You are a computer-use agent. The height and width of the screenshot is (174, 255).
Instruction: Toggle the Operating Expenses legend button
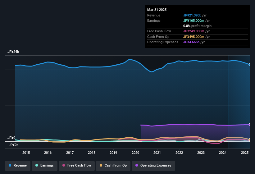(x=153, y=166)
